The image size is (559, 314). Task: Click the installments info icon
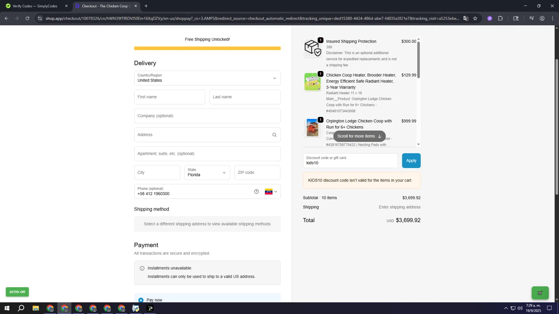tap(142, 268)
